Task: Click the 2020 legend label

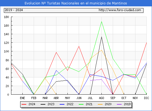Action: click(x=108, y=104)
